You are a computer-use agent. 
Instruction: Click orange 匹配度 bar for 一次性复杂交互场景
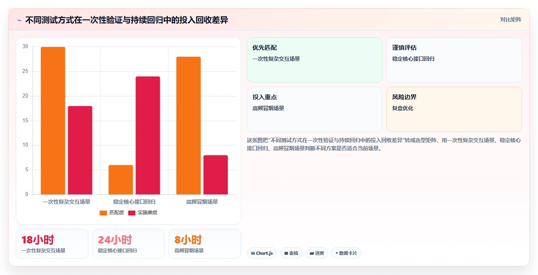[x=53, y=121]
